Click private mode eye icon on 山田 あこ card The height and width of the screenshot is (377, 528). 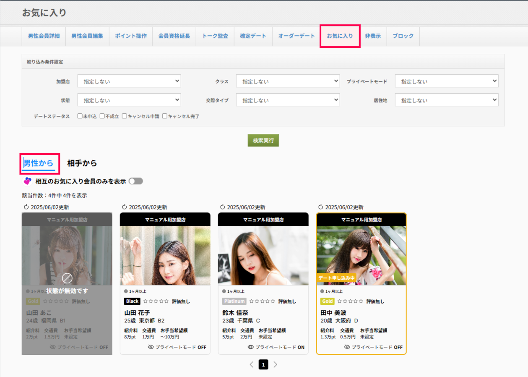tap(53, 347)
